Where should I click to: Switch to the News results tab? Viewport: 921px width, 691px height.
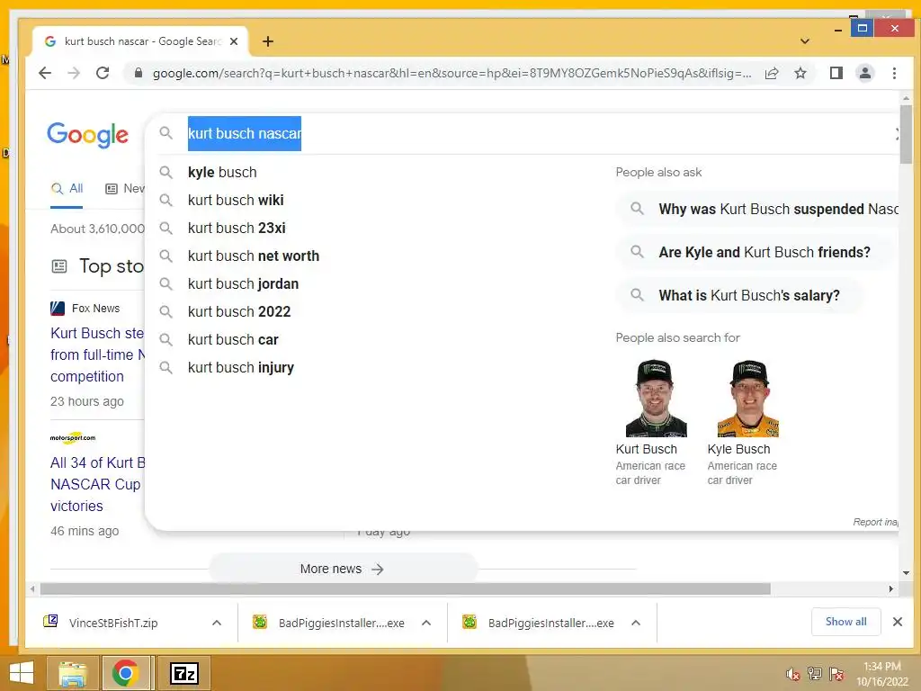pos(124,189)
